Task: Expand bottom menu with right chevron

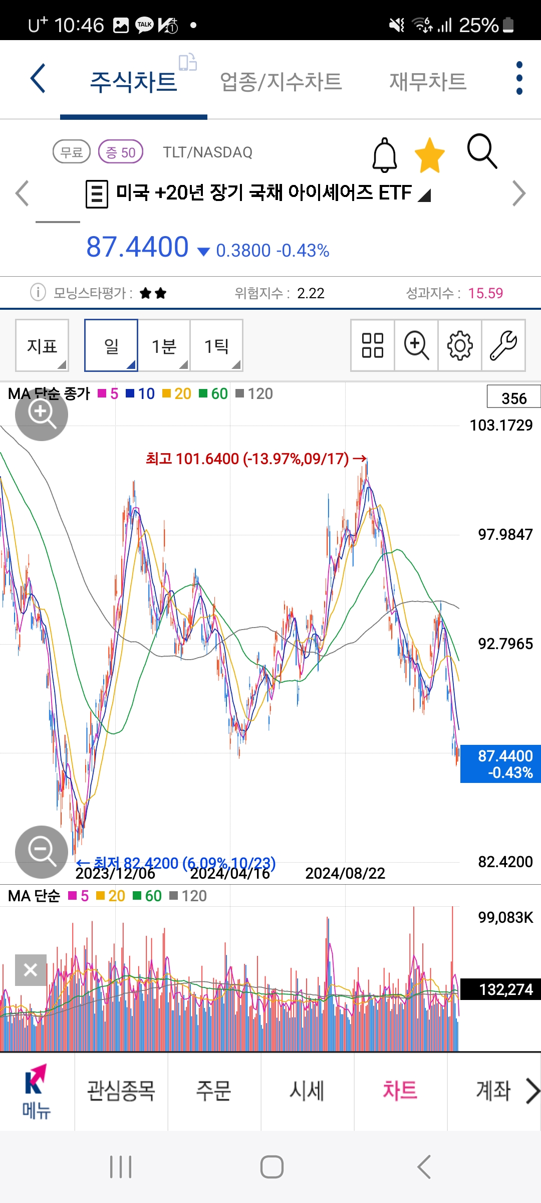Action: pyautogui.click(x=532, y=1091)
